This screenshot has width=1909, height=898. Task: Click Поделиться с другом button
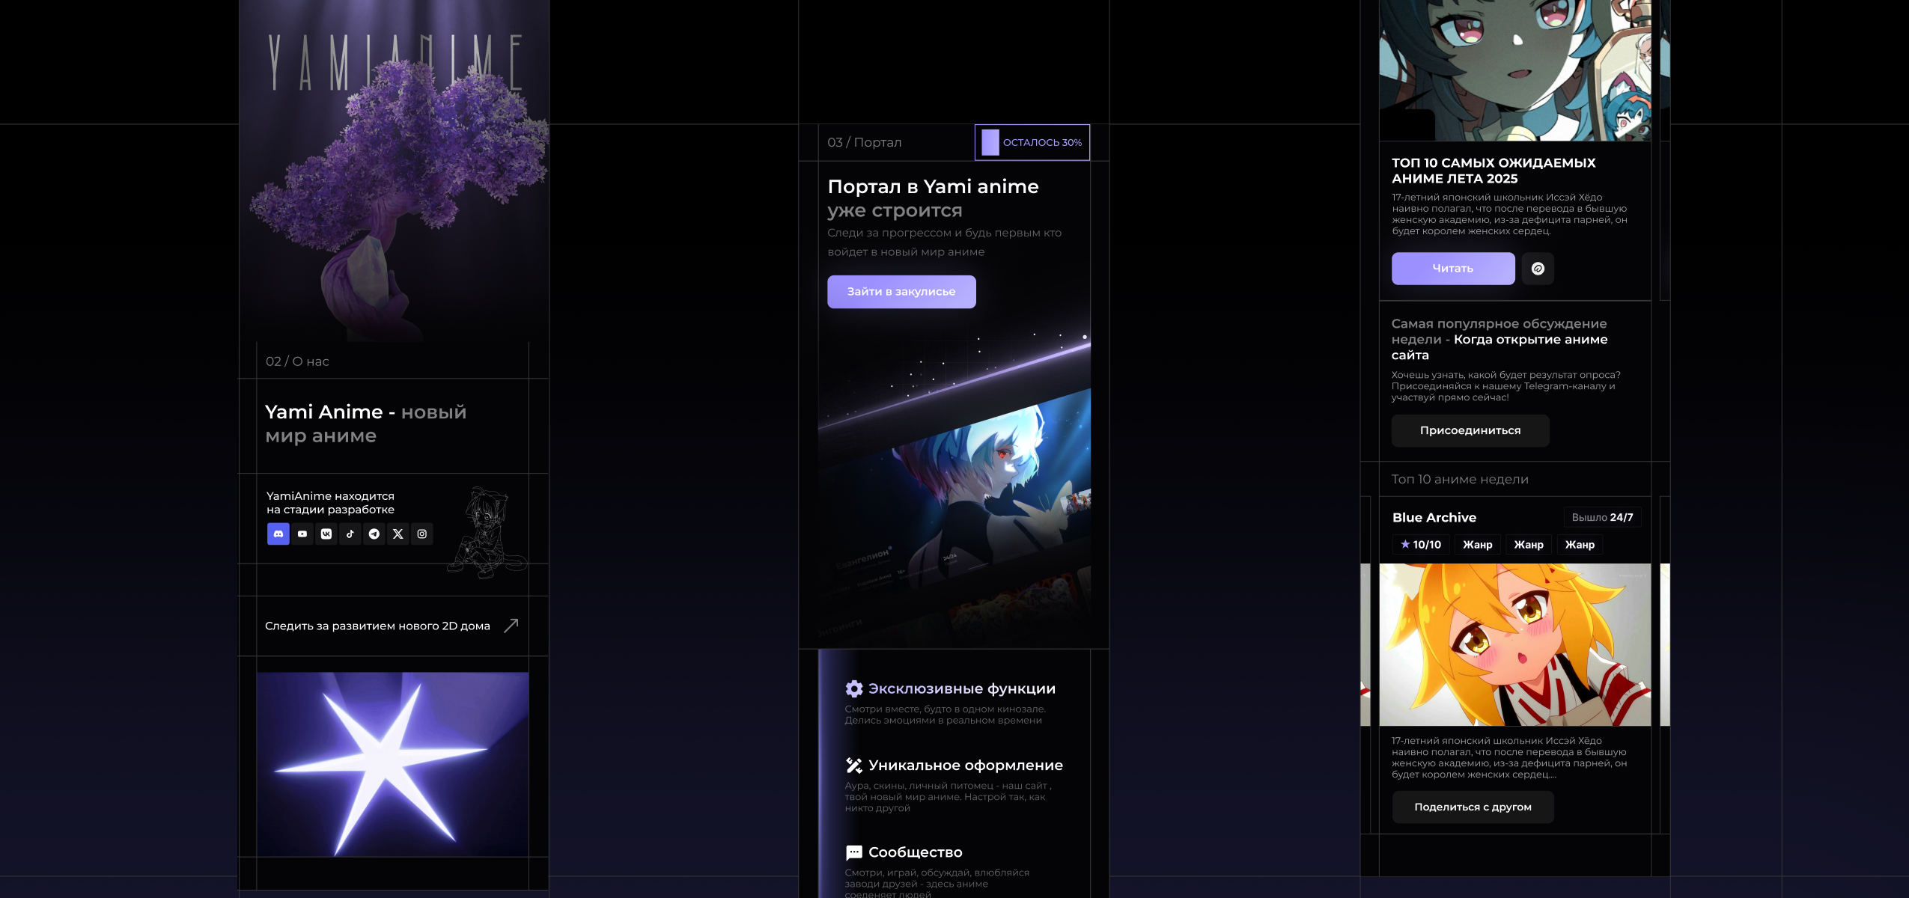click(1472, 807)
